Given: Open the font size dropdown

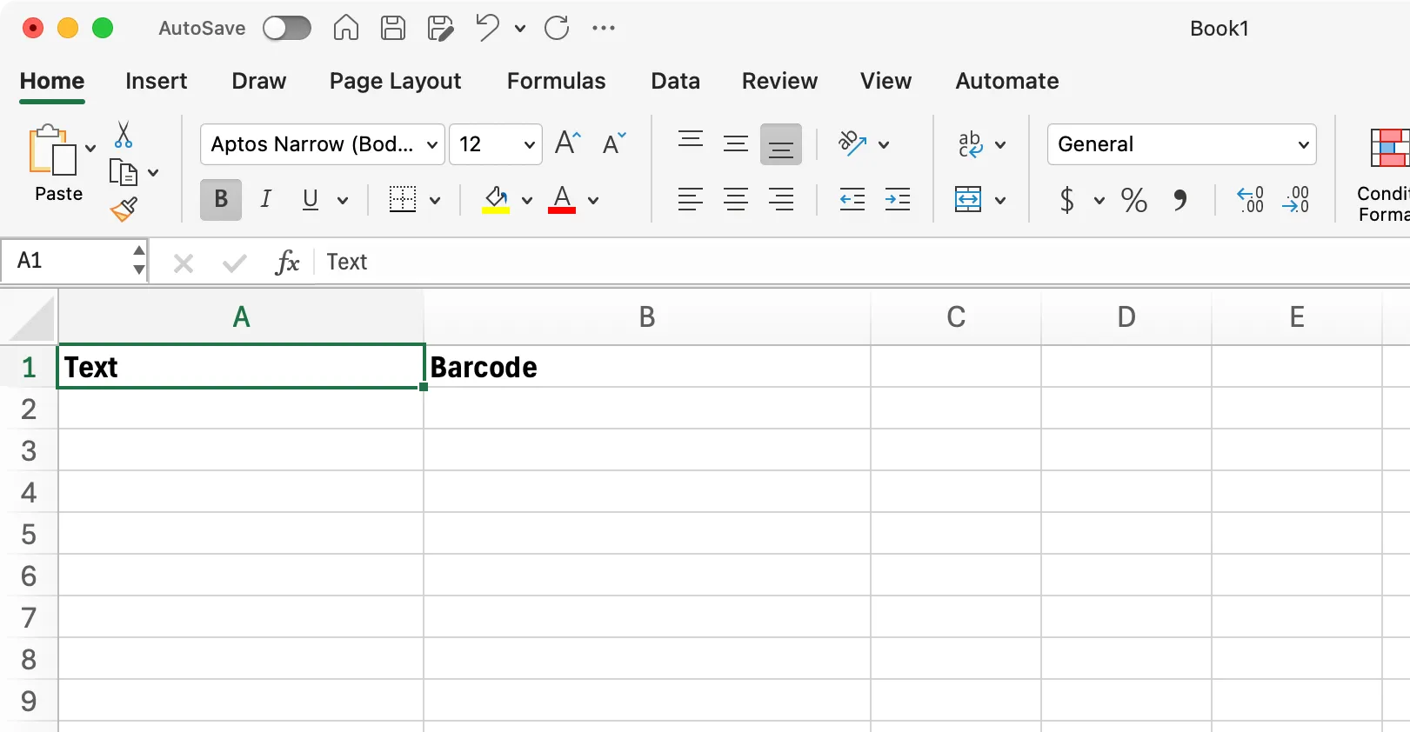Looking at the screenshot, I should point(529,144).
